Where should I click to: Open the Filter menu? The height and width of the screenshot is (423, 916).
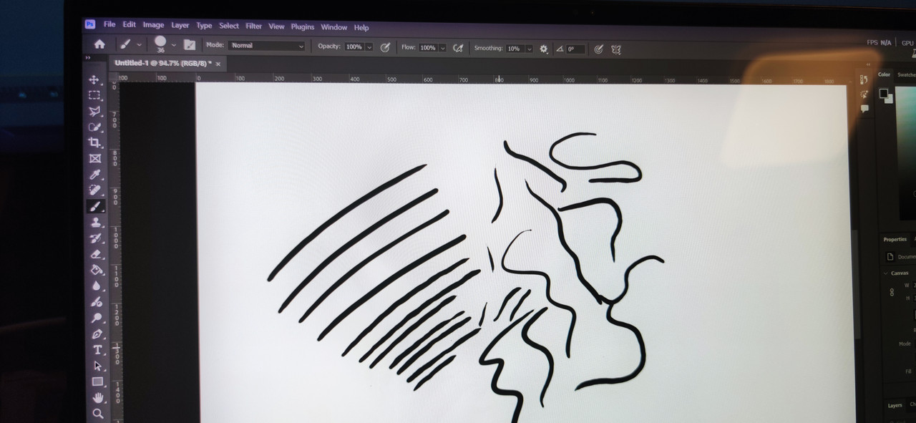254,26
